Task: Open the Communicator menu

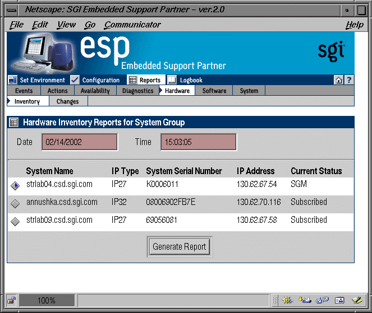Action: (x=132, y=25)
